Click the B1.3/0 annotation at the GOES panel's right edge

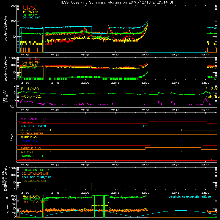pos(212,89)
